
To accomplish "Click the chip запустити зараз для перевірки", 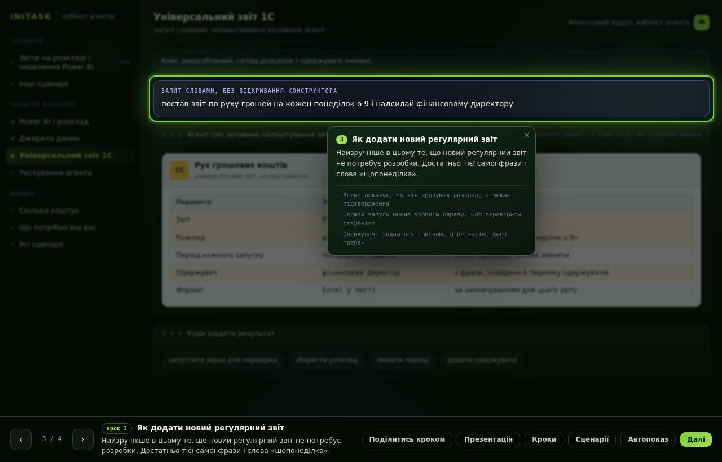I will [223, 360].
